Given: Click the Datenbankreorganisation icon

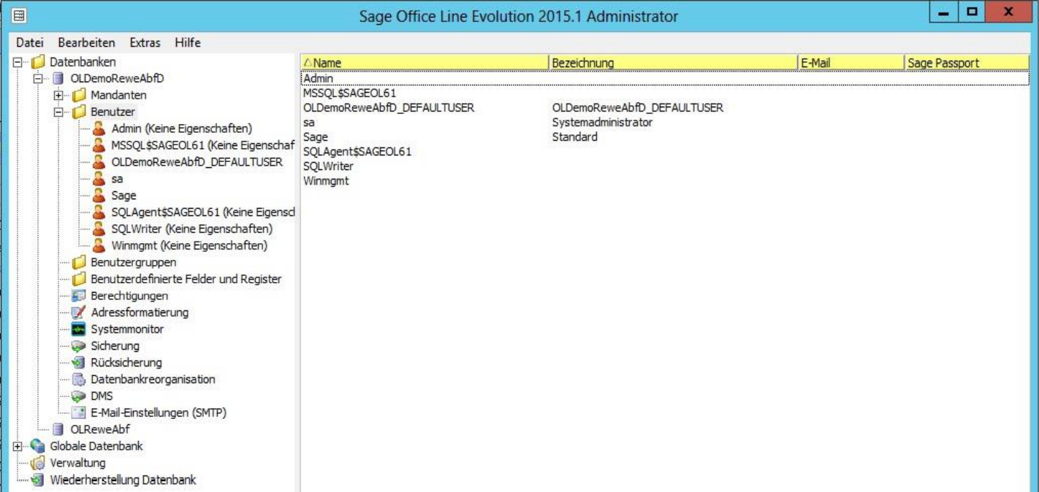Looking at the screenshot, I should pyautogui.click(x=78, y=380).
